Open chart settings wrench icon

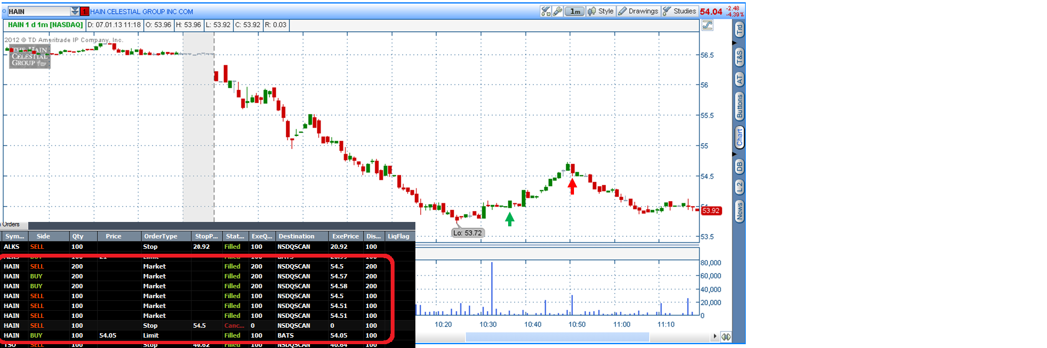[x=558, y=11]
